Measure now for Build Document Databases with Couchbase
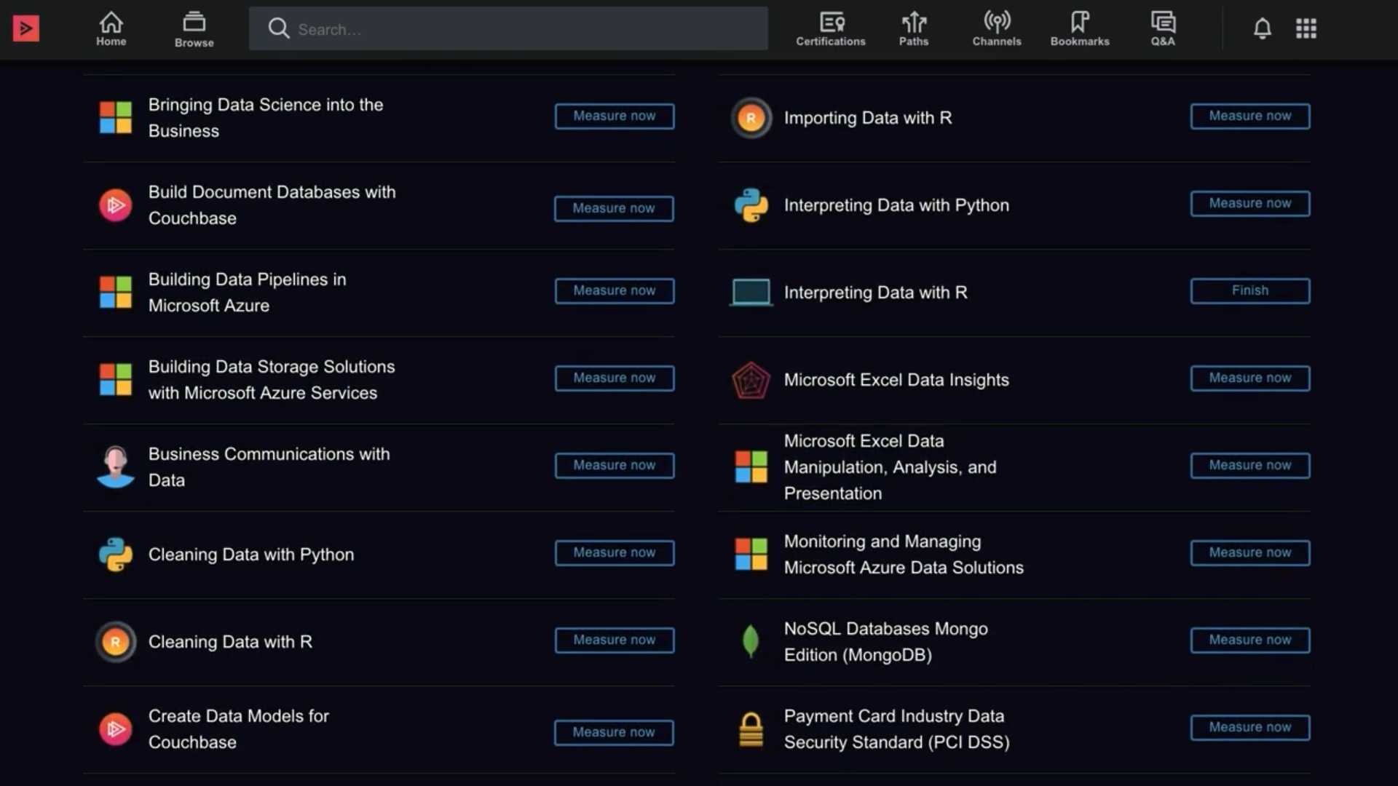 pos(614,209)
